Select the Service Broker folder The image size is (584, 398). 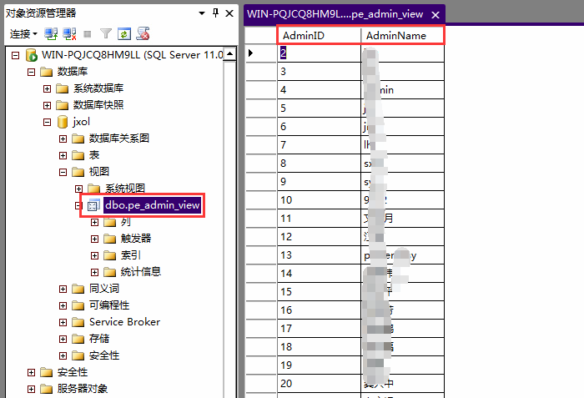124,322
